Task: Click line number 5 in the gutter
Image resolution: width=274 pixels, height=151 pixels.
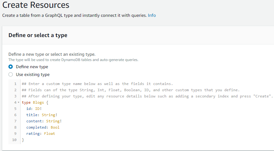Action: coord(15,109)
